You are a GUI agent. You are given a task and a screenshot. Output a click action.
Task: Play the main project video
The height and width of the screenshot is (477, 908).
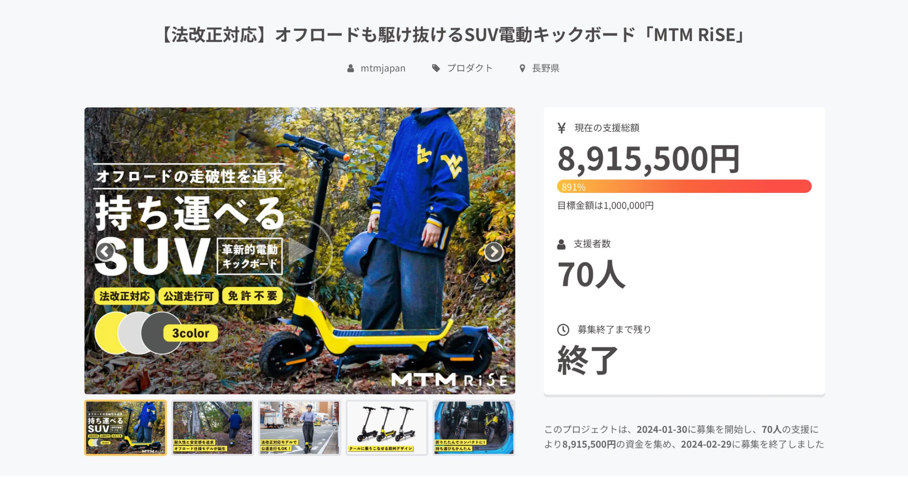[300, 252]
